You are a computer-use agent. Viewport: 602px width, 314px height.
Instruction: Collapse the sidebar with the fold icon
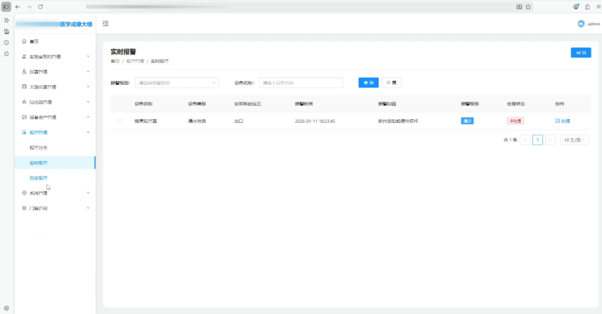[106, 24]
